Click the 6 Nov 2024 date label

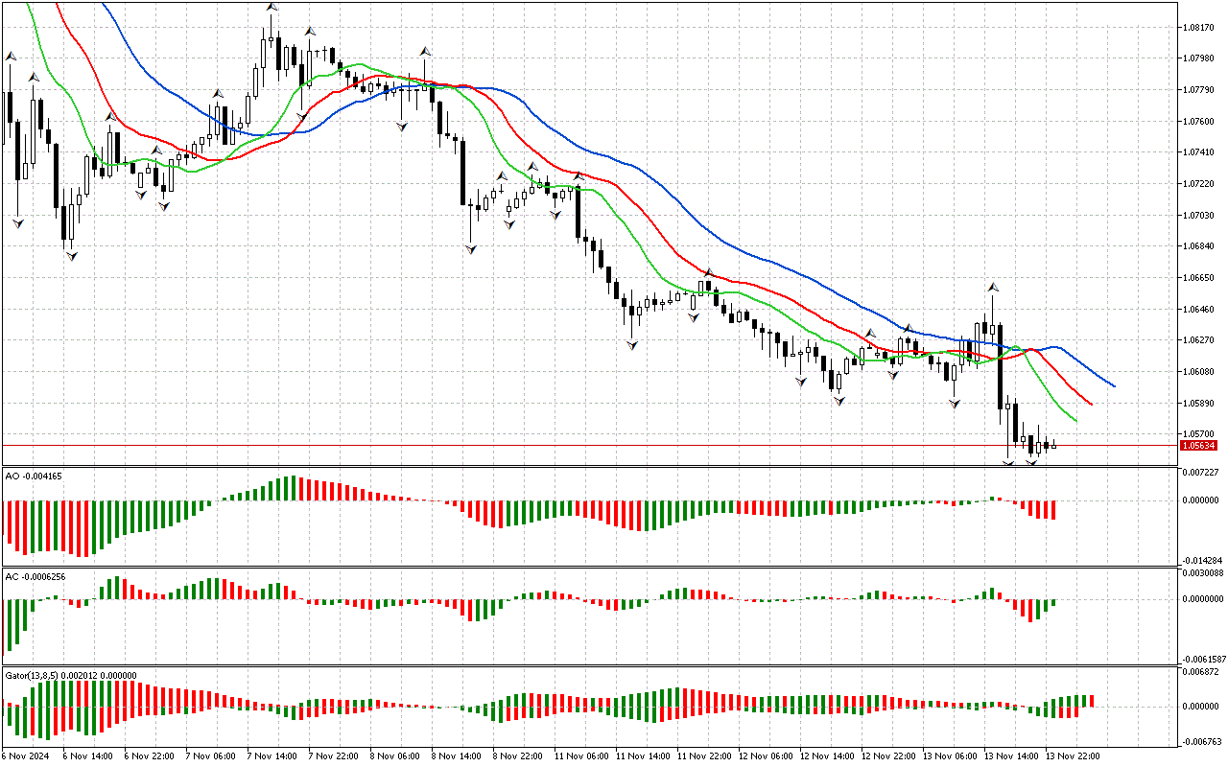click(x=24, y=755)
